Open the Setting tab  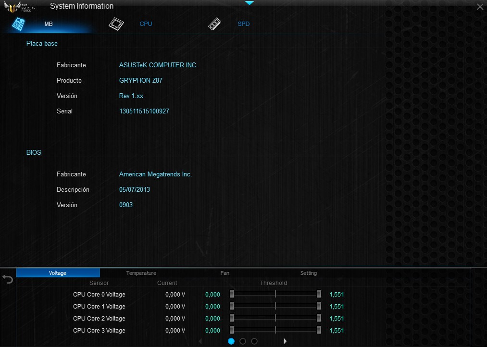(309, 273)
